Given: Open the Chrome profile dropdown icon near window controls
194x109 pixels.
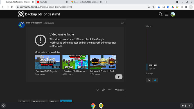Looking at the screenshot, I should pos(177,2).
